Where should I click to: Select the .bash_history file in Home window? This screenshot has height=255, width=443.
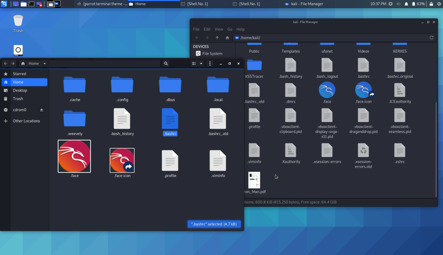[x=122, y=122]
